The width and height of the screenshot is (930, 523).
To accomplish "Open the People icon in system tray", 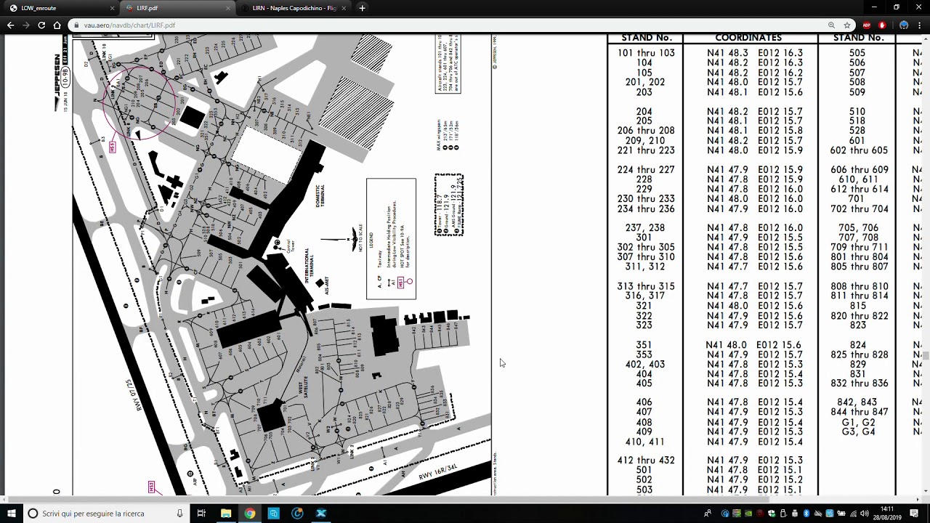I will (x=708, y=514).
